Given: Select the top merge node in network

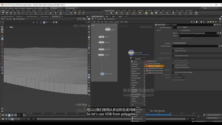Looking at the screenshot, I should tap(108, 30).
